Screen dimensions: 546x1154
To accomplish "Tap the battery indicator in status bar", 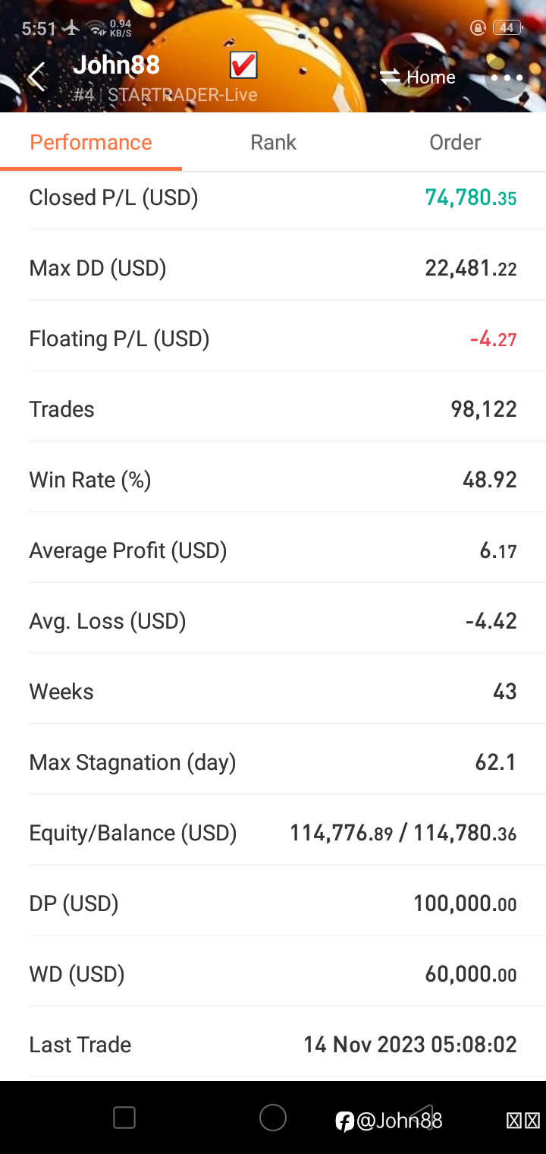I will click(507, 28).
